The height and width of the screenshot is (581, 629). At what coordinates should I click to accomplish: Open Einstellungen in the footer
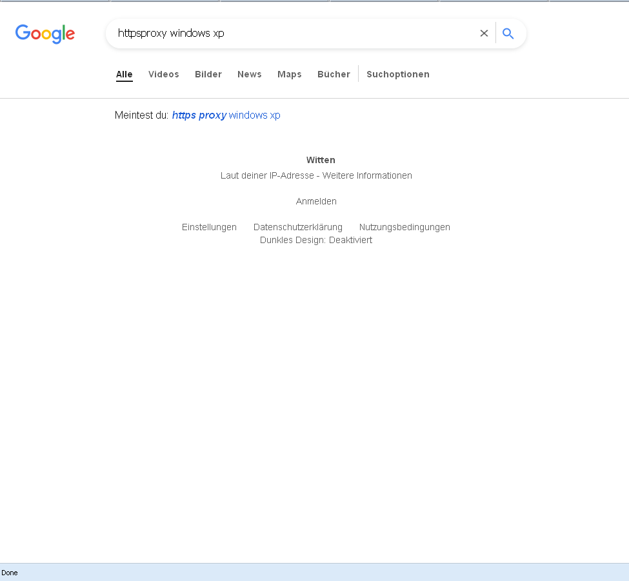coord(209,227)
